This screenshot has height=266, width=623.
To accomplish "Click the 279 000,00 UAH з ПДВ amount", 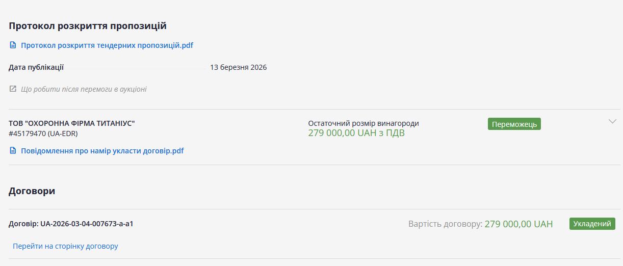I will (356, 134).
